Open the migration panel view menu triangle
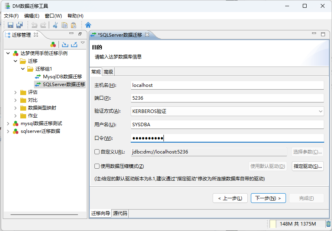The width and height of the screenshot is (332, 231). 83,43
